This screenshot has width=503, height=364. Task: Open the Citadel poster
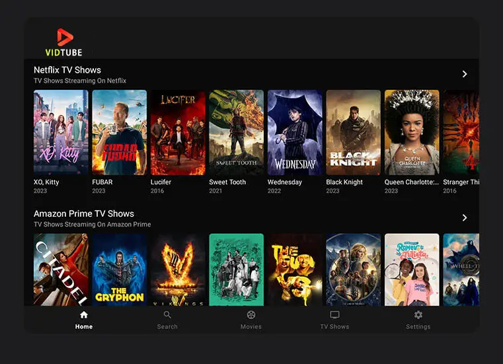coord(61,270)
